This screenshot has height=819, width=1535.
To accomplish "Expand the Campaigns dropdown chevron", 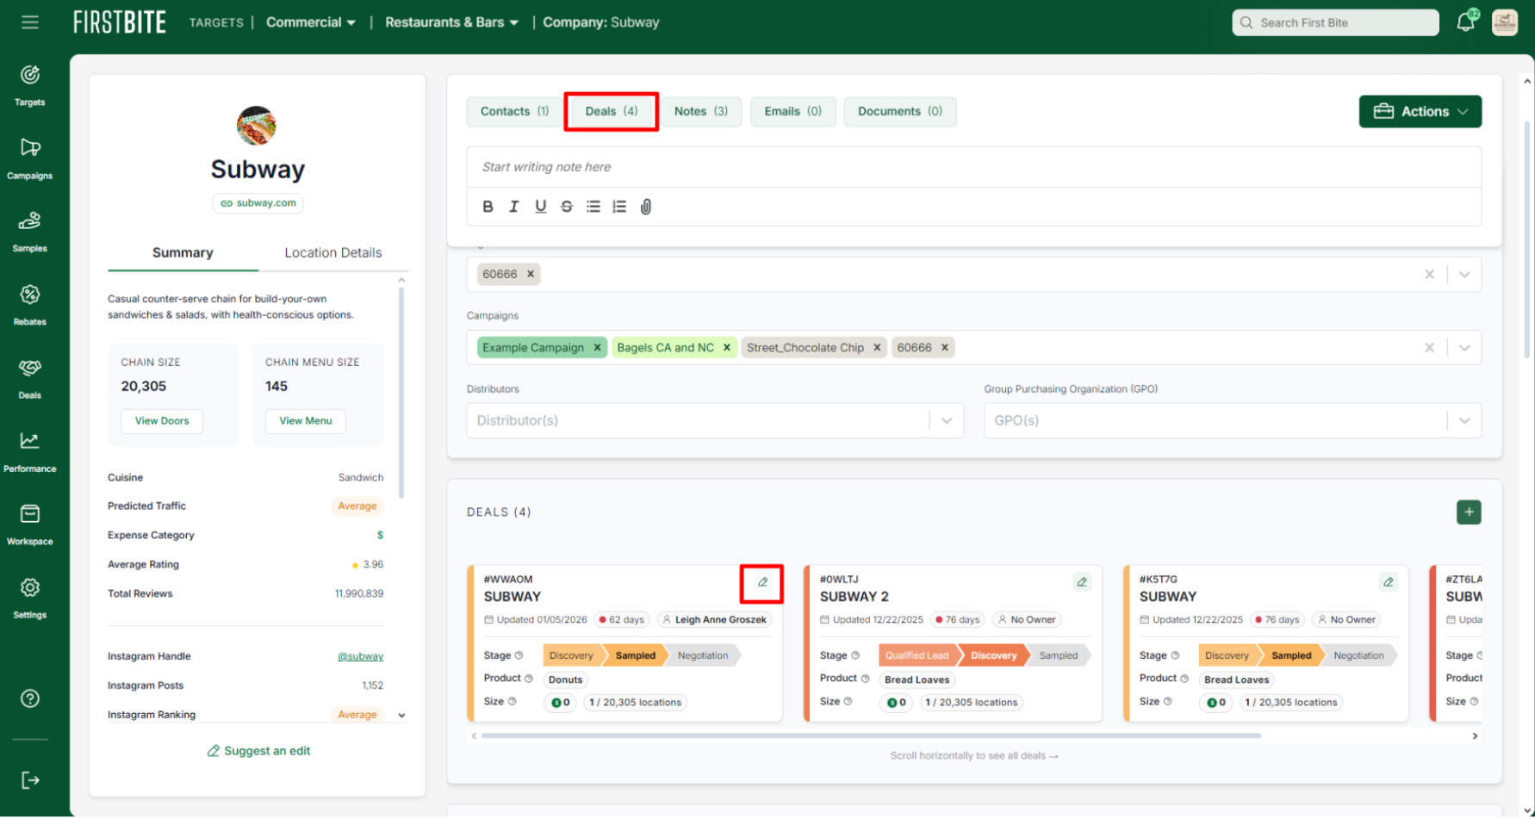I will pos(1464,348).
